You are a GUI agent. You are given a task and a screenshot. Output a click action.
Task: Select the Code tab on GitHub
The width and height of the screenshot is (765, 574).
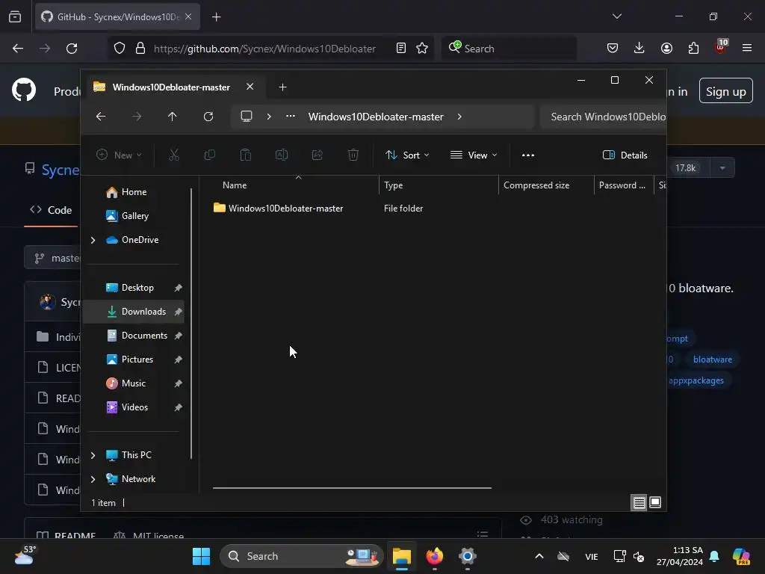(x=51, y=210)
